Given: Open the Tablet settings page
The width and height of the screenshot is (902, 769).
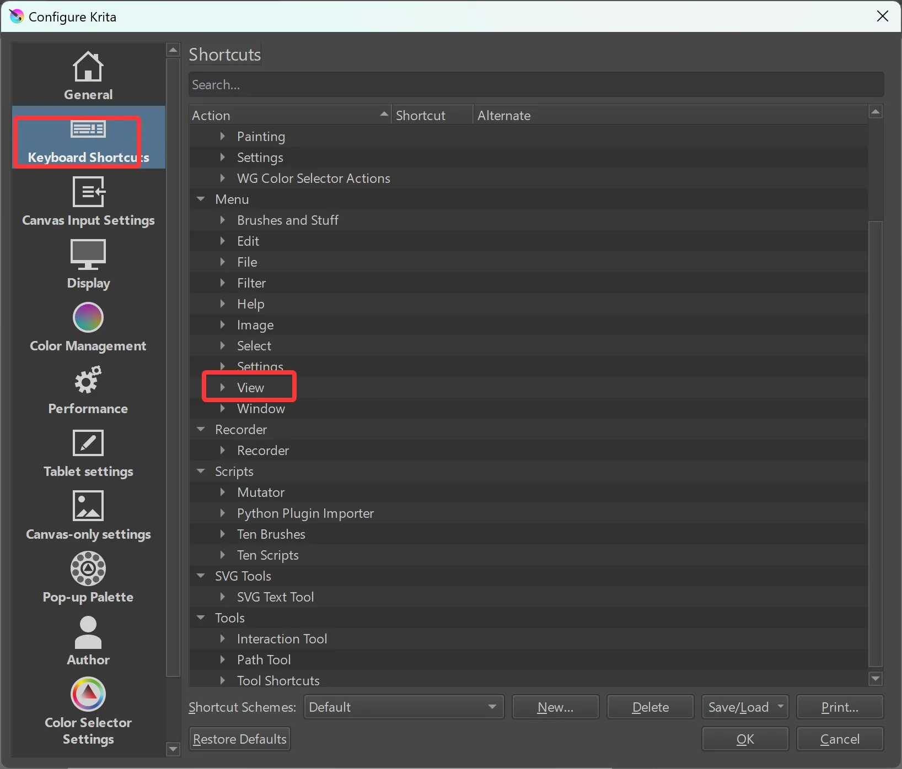Looking at the screenshot, I should pos(88,451).
